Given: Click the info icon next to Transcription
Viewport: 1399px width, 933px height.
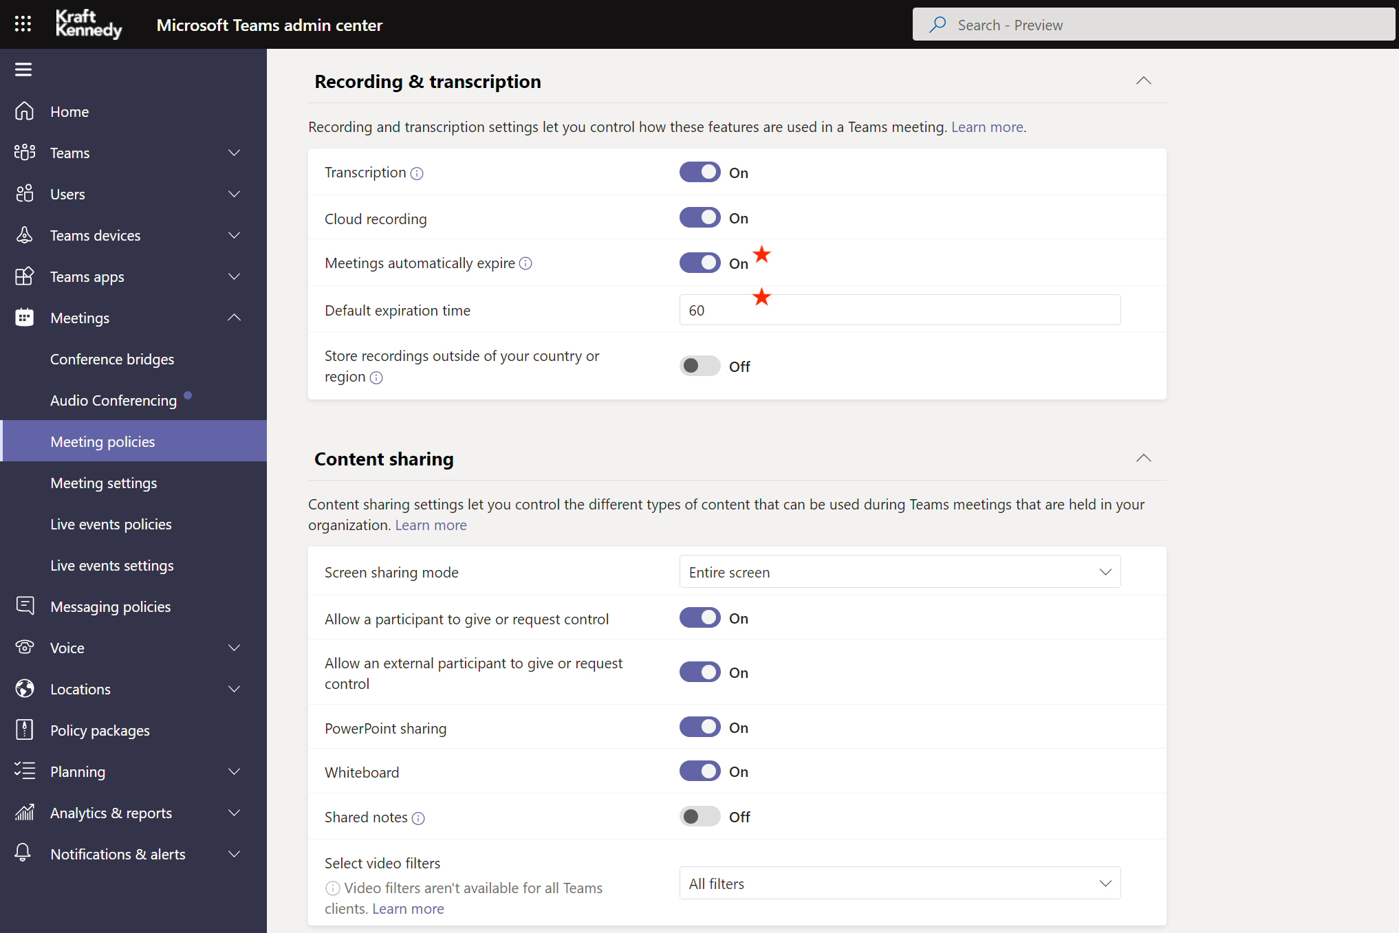Looking at the screenshot, I should [417, 173].
